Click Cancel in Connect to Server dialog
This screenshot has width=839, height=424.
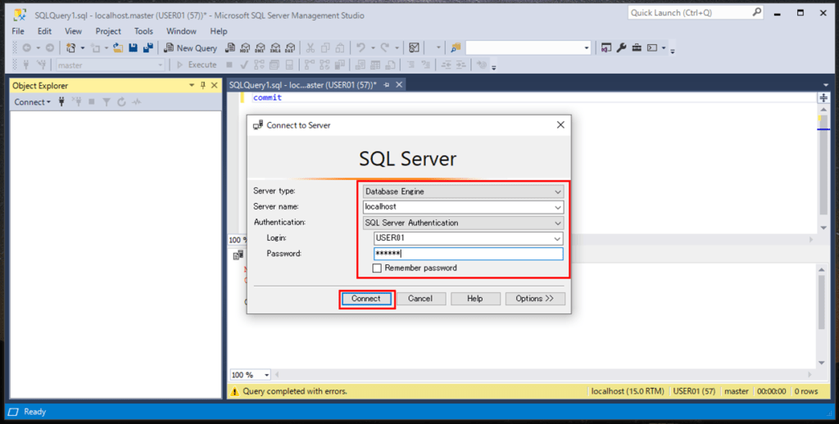pos(420,299)
